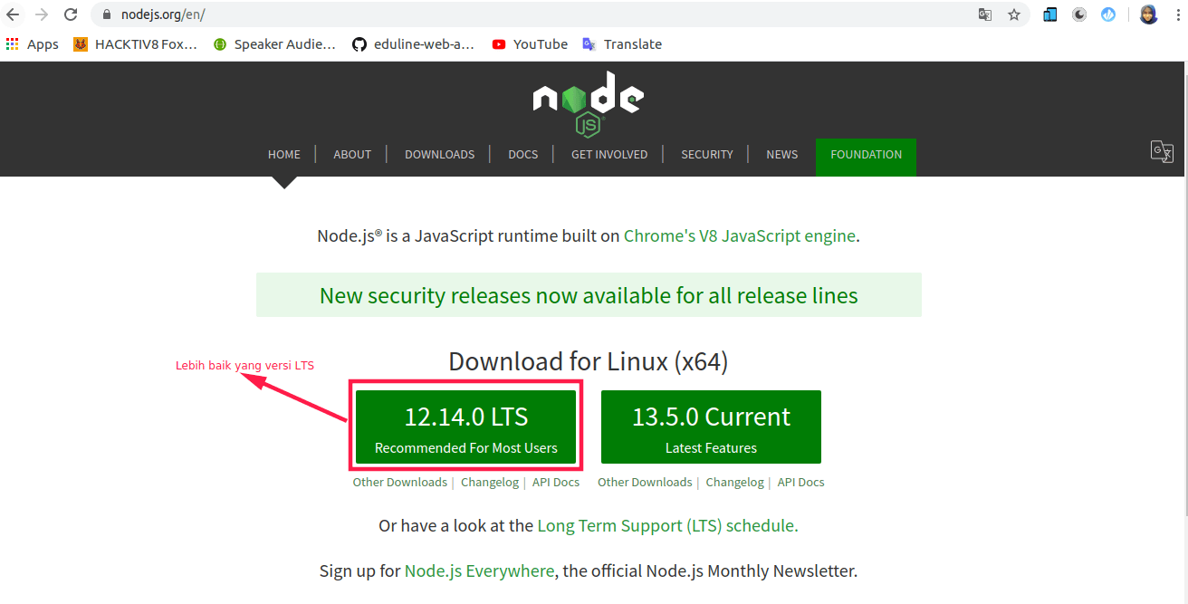Open the API Docs link under Current
Viewport: 1188px width, 604px height.
click(x=801, y=483)
